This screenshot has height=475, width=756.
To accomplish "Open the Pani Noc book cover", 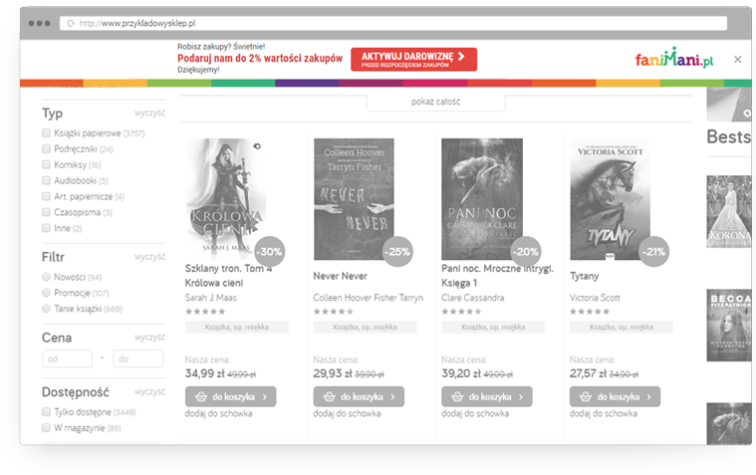I will click(x=482, y=199).
